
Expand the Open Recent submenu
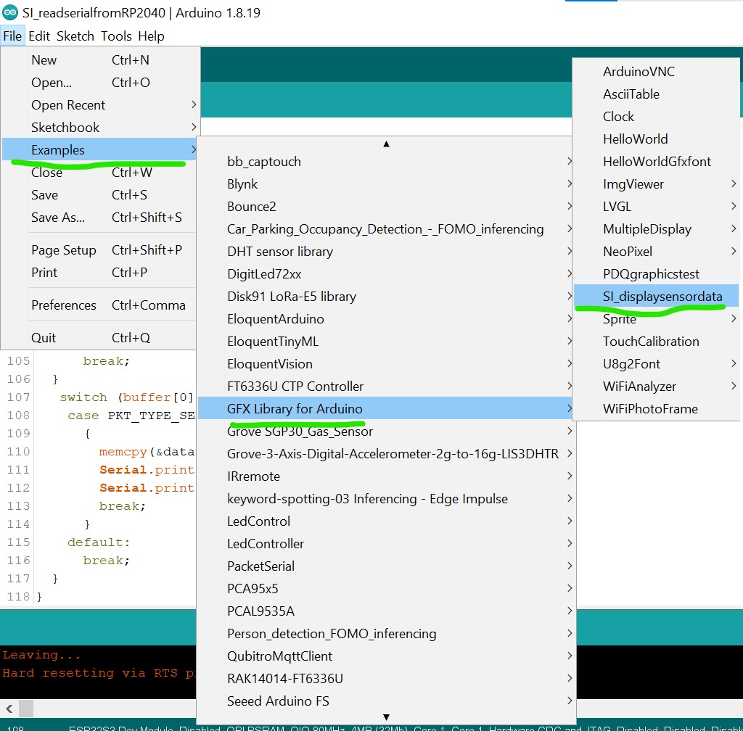99,104
